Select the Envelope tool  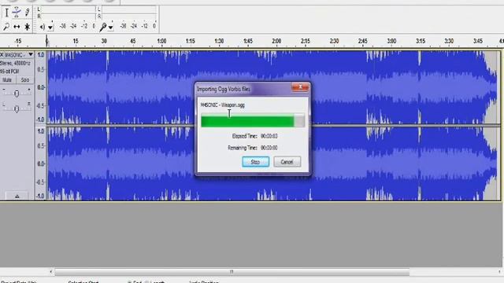pos(17,13)
